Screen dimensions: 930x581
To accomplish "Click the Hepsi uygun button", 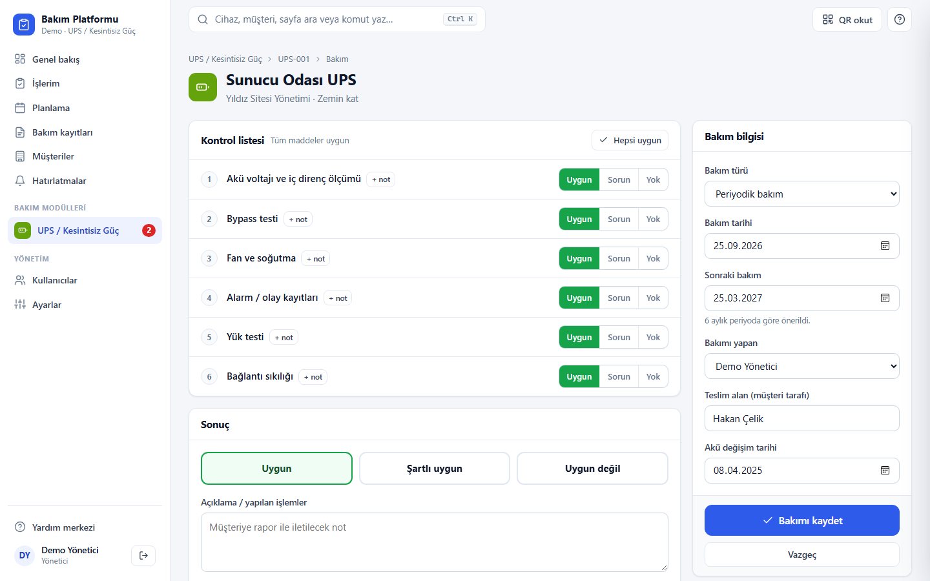I will coord(630,140).
